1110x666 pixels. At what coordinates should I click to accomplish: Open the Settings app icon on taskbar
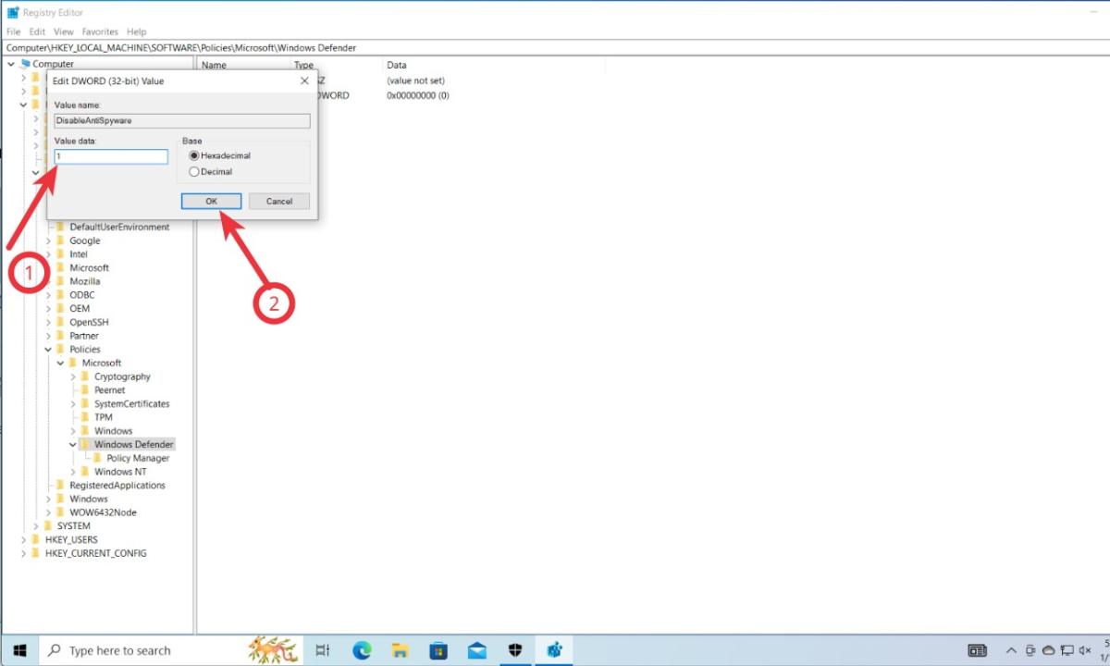tap(553, 649)
